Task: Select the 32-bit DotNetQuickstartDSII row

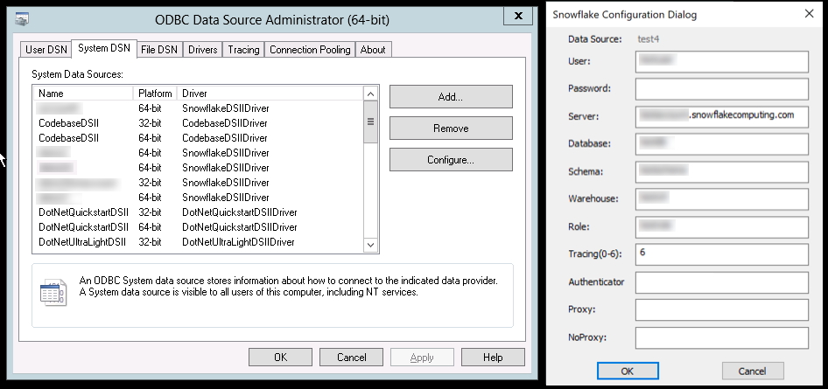Action: (x=199, y=212)
